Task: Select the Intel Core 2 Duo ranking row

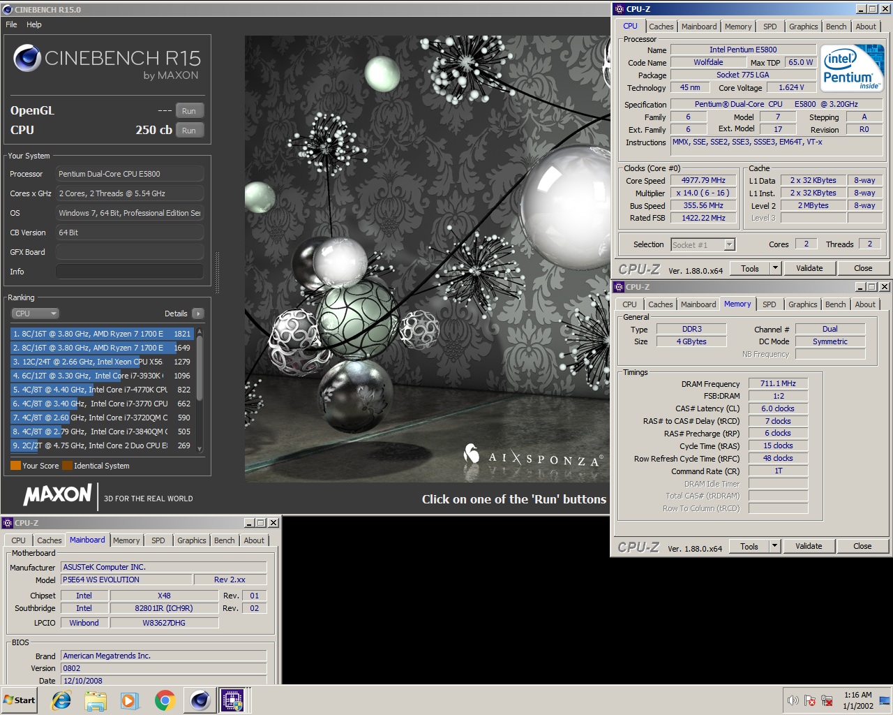Action: tap(103, 445)
